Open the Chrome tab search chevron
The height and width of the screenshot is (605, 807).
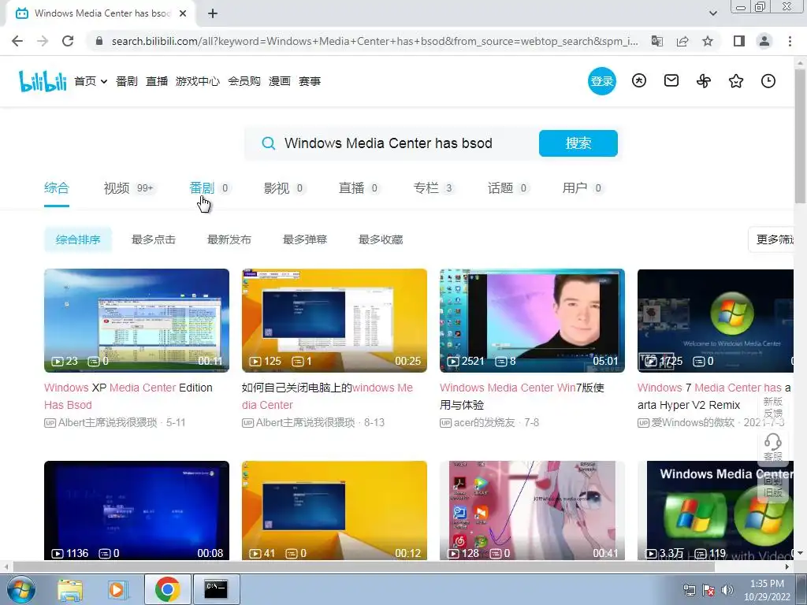coord(712,14)
